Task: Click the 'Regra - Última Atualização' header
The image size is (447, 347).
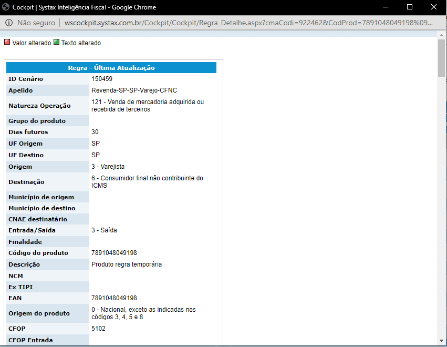Action: click(x=111, y=68)
